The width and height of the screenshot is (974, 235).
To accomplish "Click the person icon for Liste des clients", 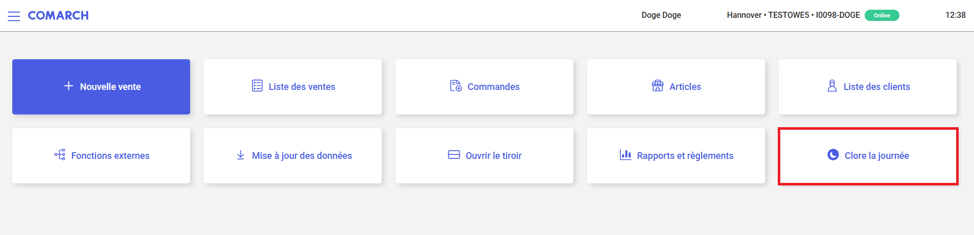I will (832, 86).
